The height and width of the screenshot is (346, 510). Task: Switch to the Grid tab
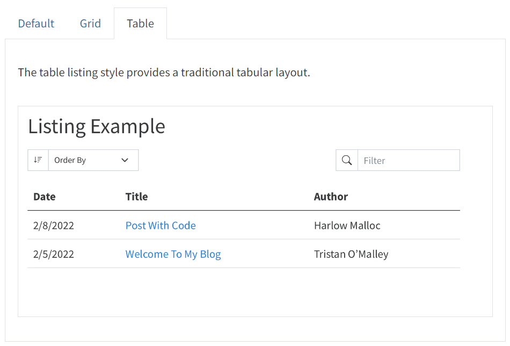(x=90, y=24)
